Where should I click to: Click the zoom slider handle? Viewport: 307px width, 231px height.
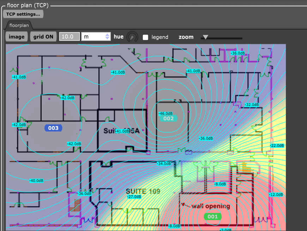[205, 37]
